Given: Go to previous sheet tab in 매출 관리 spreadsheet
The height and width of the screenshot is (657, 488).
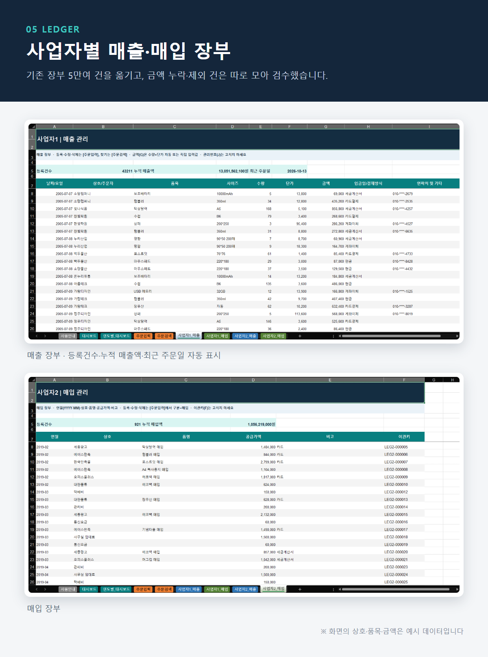Looking at the screenshot, I should click(x=37, y=336).
